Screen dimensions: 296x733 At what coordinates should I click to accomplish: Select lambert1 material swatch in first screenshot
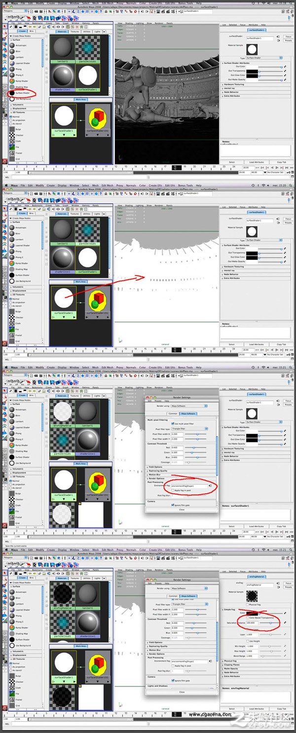tap(62, 50)
